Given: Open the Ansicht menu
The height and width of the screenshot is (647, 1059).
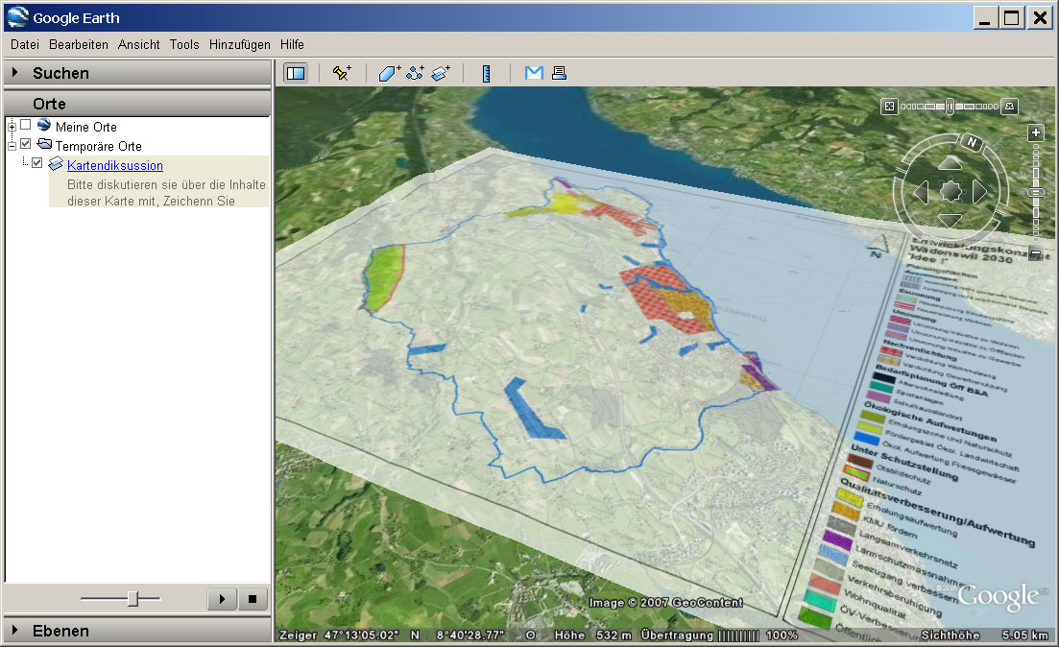Looking at the screenshot, I should click(x=139, y=44).
